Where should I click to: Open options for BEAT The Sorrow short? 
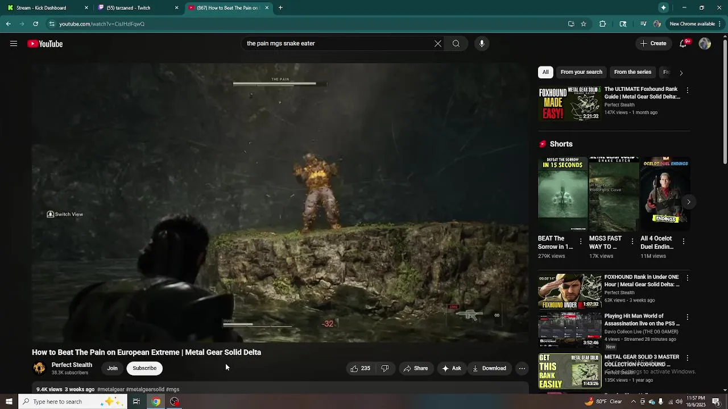(x=581, y=241)
